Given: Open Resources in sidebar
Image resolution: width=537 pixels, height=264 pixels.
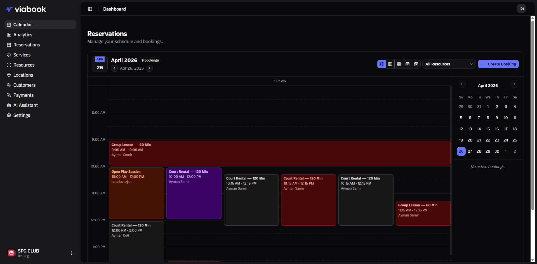Looking at the screenshot, I should [40, 65].
